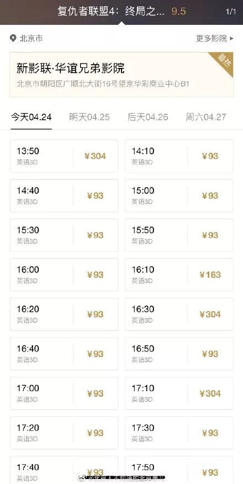
Task: Tap the 9.5 rating score
Action: pos(178,12)
